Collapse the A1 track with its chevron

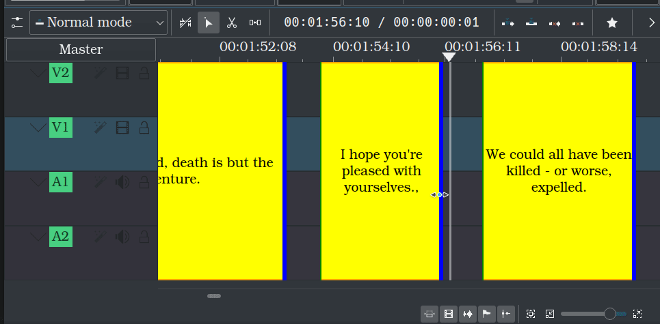click(x=38, y=182)
